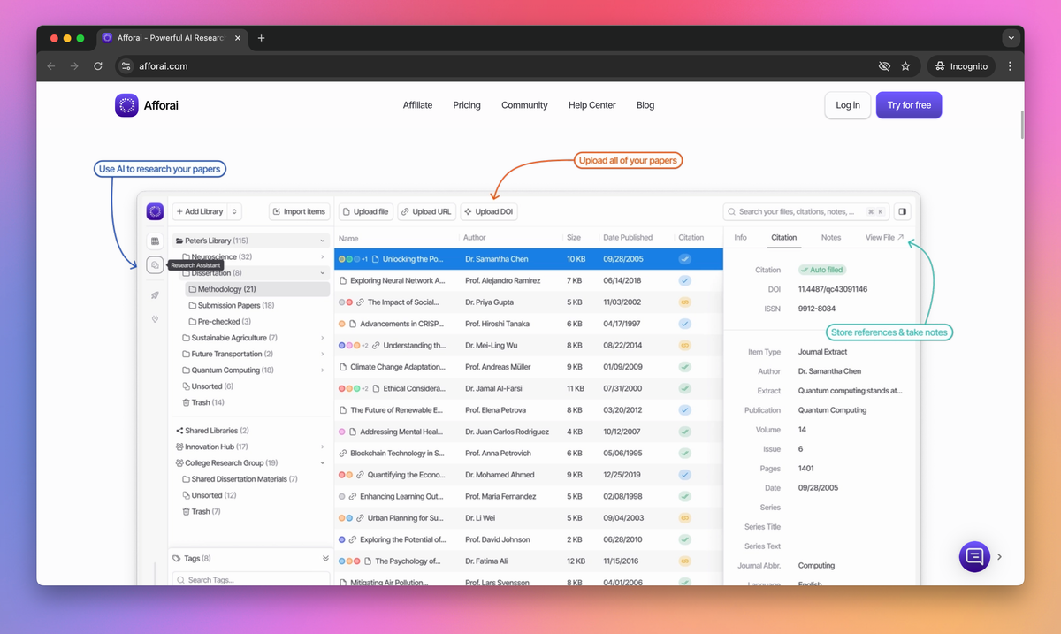This screenshot has height=634, width=1061.
Task: Click pink tag dot on Addressing Mental Heal row
Action: pyautogui.click(x=341, y=432)
